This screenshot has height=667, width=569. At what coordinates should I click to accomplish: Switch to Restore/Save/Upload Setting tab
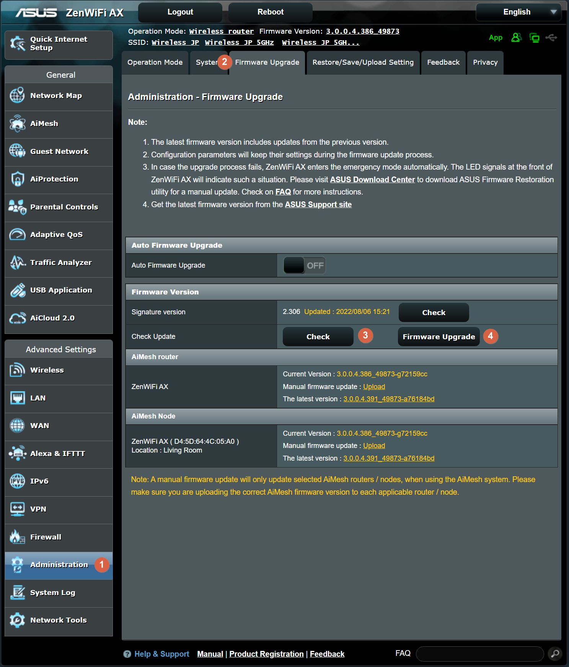pos(363,62)
